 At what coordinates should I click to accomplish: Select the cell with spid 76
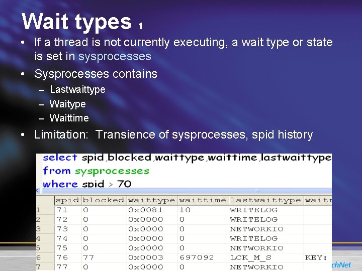[68, 257]
